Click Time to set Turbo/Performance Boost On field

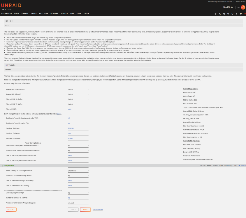point(78,161)
